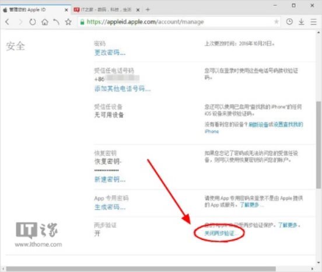Go back to the previous page
This screenshot has width=322, height=272.
pos(8,22)
